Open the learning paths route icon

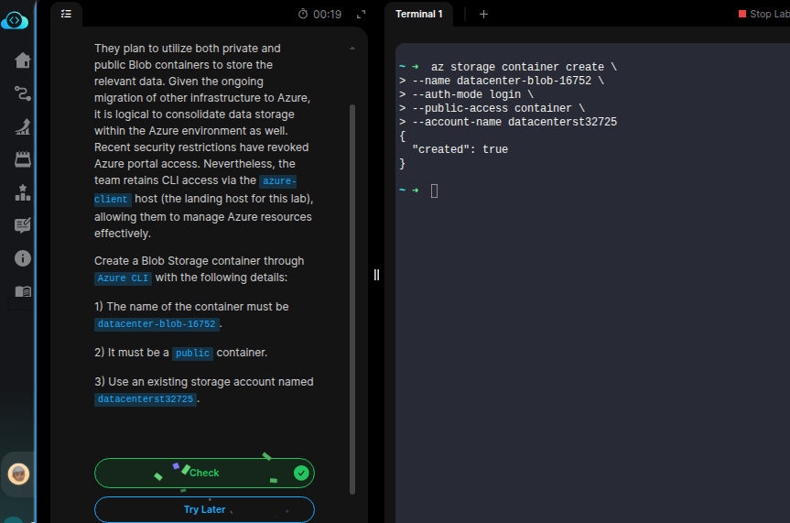coord(23,93)
